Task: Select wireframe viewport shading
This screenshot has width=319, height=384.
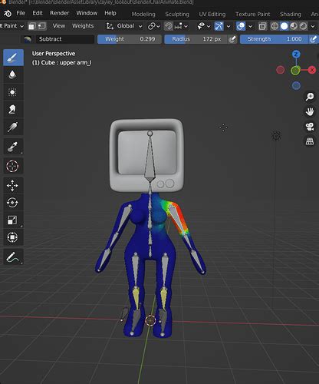Action: tap(275, 26)
